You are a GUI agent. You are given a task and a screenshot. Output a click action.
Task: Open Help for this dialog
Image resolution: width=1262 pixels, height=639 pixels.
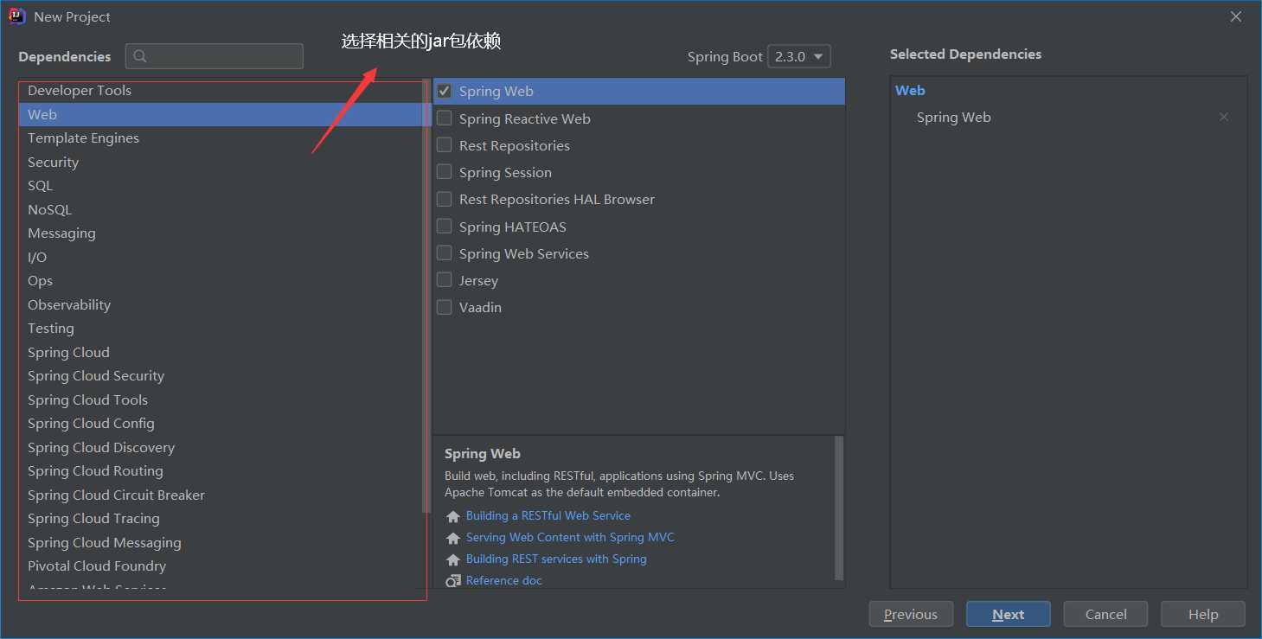point(1203,614)
